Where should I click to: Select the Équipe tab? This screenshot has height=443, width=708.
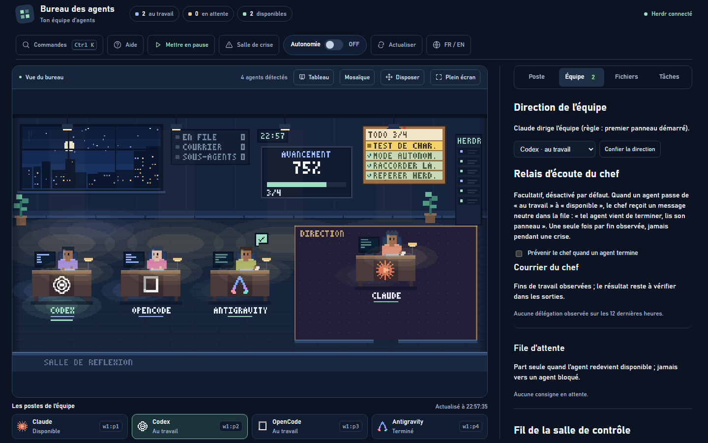(x=581, y=77)
